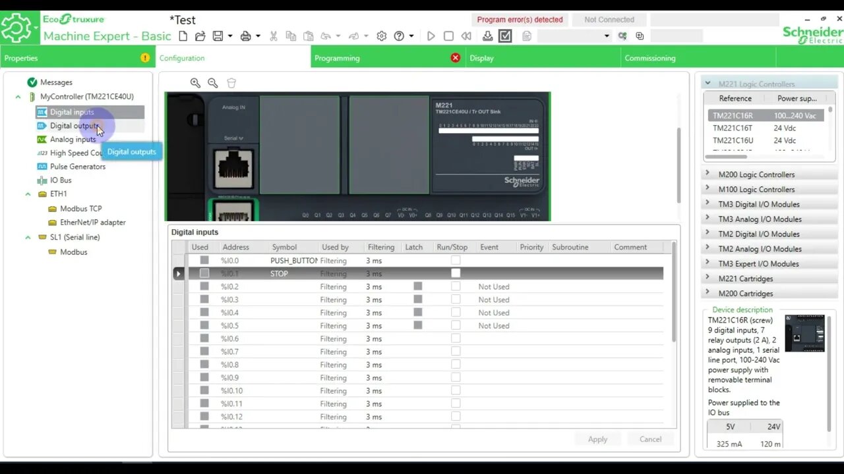Select Modbus TCP under ETH1
Screen dimensions: 844x474
pyautogui.click(x=80, y=209)
